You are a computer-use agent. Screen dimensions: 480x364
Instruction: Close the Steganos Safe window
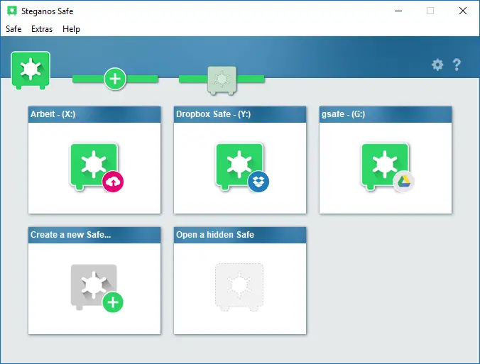463,11
